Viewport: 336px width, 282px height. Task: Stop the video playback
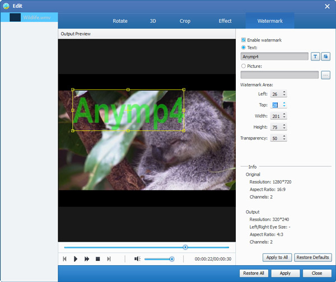click(97, 259)
